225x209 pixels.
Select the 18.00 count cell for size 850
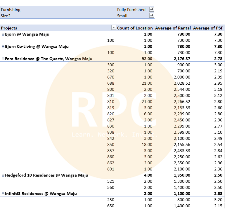147,144
